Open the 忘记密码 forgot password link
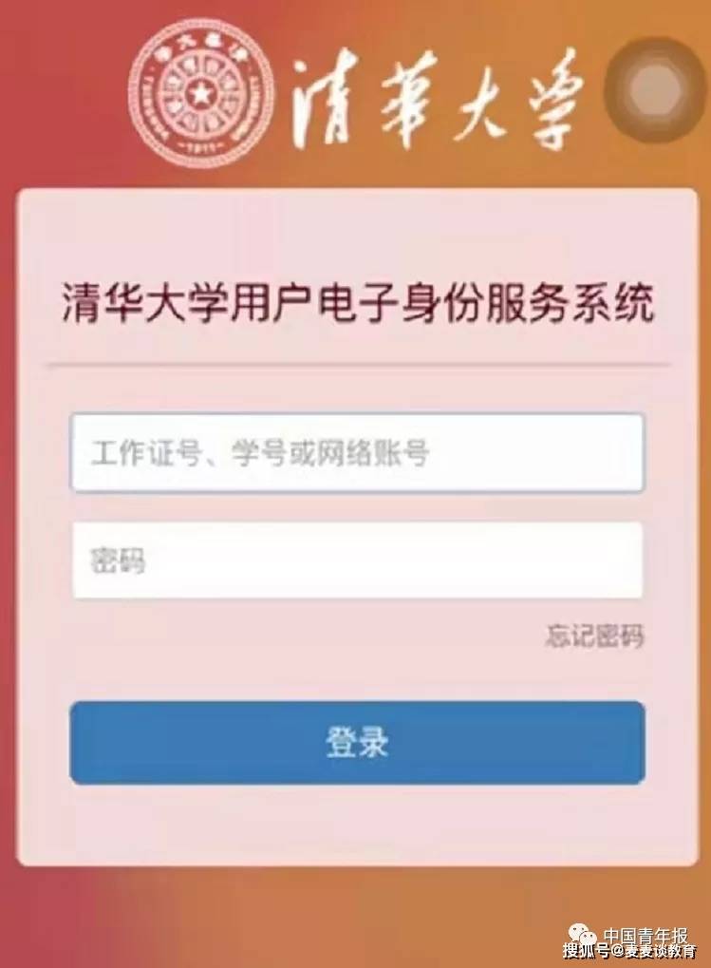The height and width of the screenshot is (968, 711). coord(594,636)
